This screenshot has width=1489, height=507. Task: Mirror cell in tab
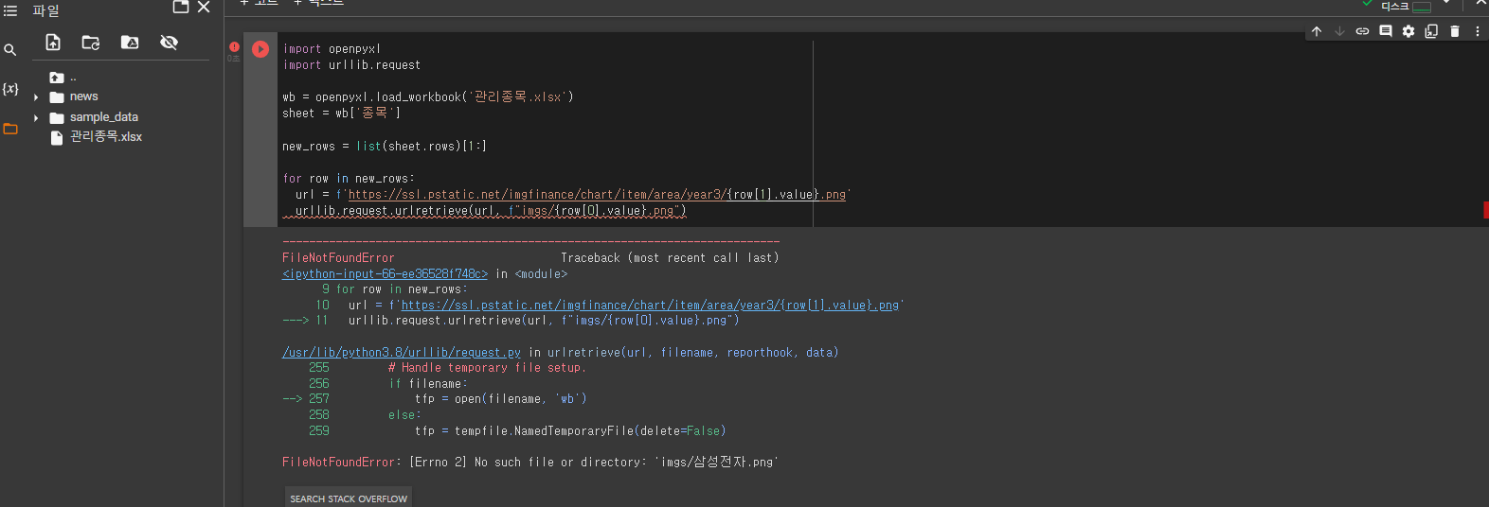1431,31
